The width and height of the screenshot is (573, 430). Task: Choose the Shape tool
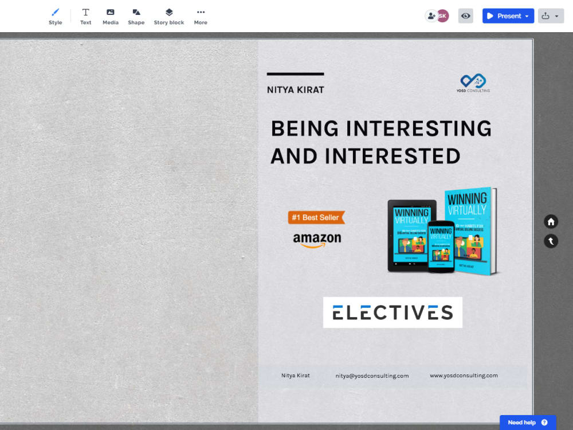[136, 17]
